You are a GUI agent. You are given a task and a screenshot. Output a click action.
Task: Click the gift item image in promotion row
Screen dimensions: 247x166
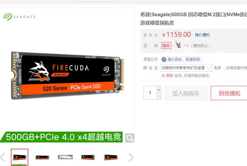pos(178,45)
